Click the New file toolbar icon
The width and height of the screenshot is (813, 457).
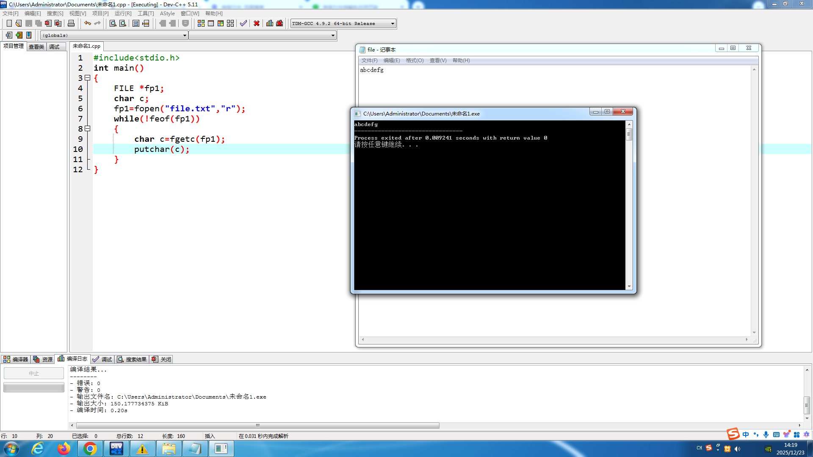(9, 23)
